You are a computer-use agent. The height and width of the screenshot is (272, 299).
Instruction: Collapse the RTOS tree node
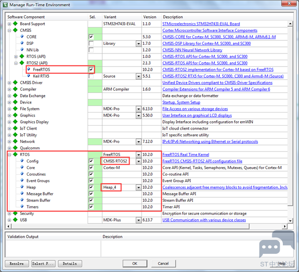pyautogui.click(x=9, y=154)
